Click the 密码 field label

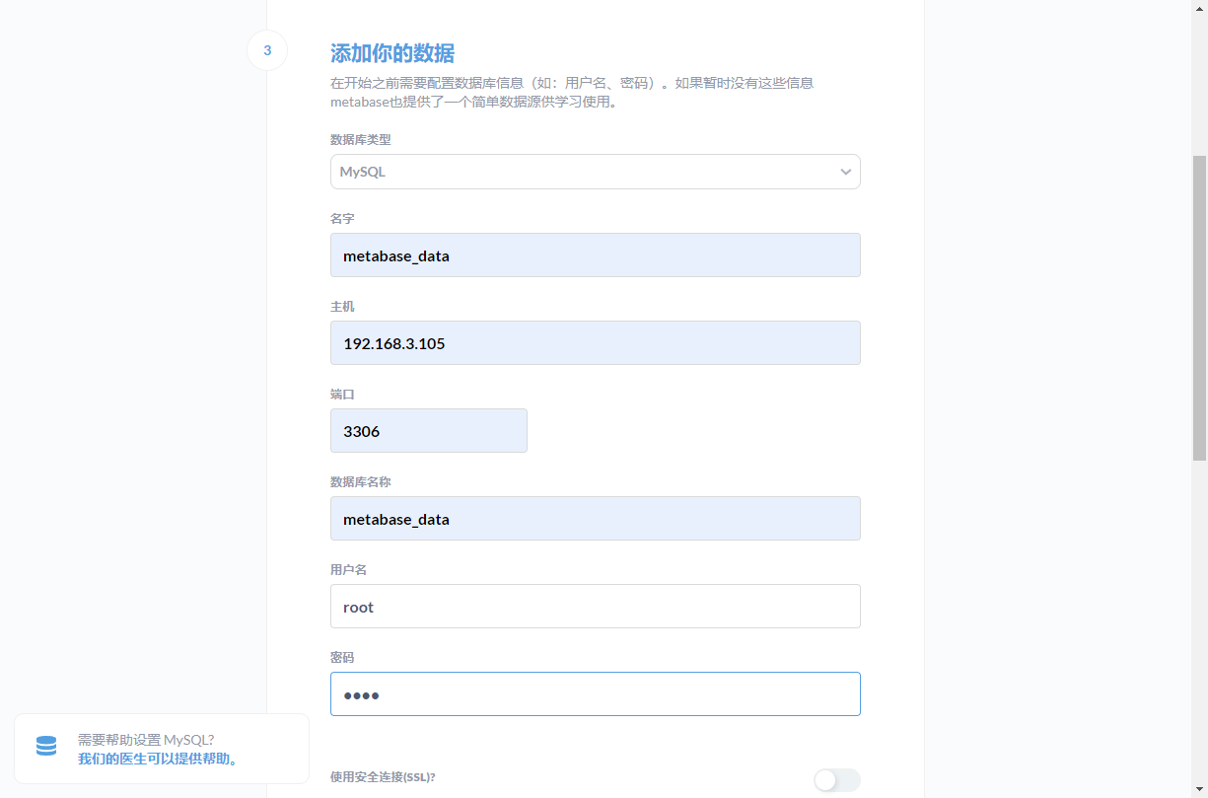tap(342, 657)
